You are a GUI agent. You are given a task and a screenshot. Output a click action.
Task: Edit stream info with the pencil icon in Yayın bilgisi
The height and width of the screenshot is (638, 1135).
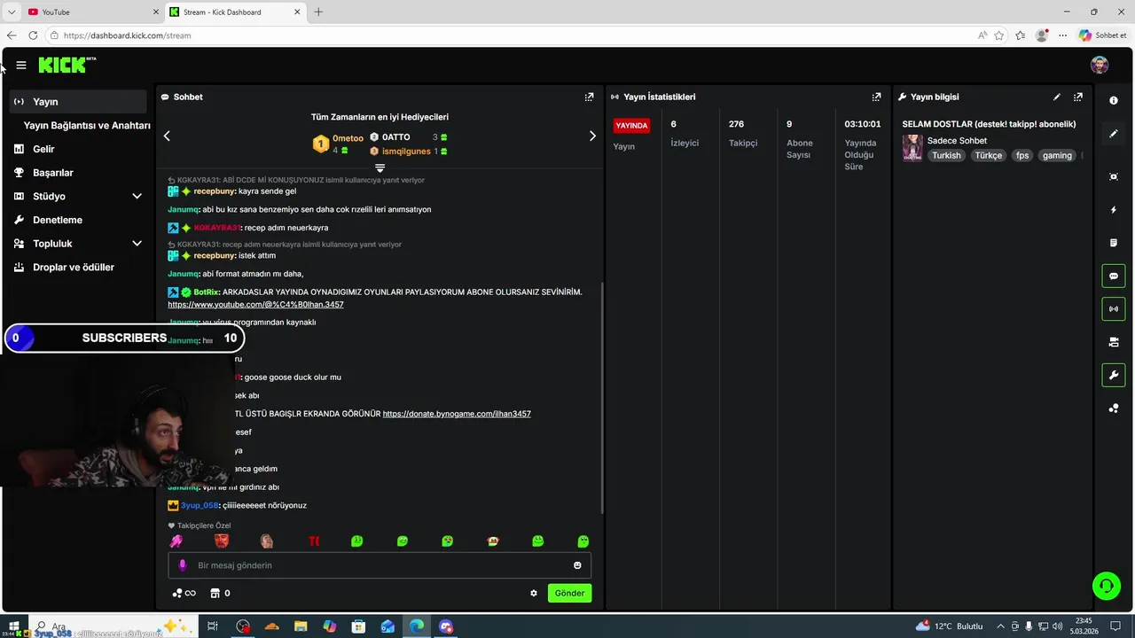[1056, 97]
